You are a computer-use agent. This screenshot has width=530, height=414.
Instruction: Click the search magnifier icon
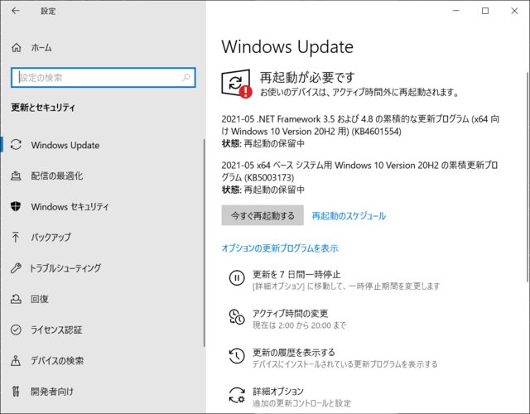185,78
